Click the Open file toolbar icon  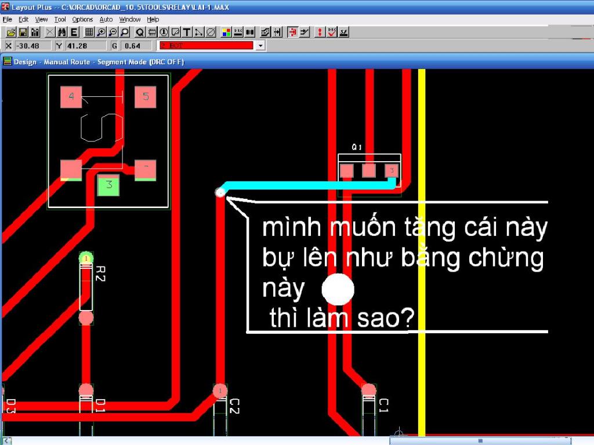click(x=12, y=32)
